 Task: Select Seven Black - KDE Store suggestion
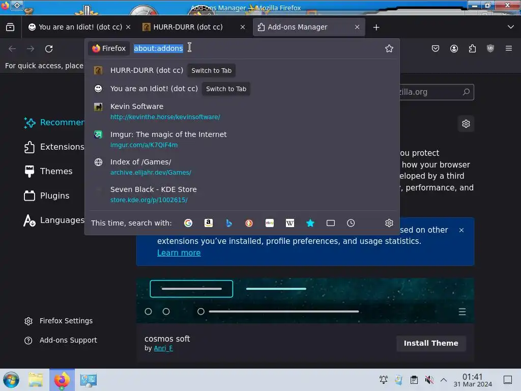242,194
